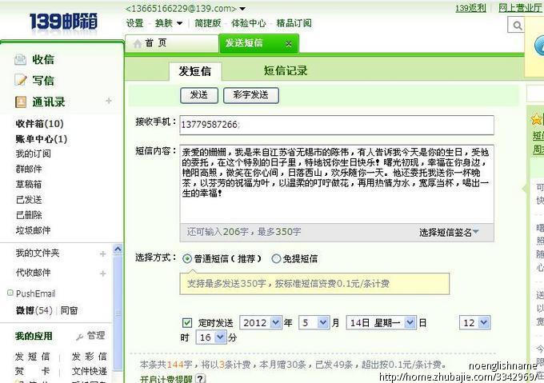Open 草稿箱 folder
544x383 pixels.
[x=29, y=184]
